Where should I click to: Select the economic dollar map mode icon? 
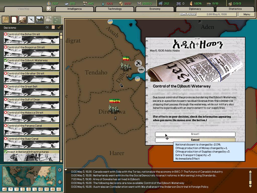point(23,189)
